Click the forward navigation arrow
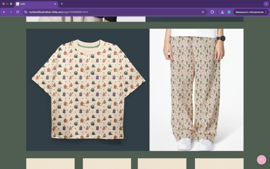This screenshot has width=270, height=169. (11, 12)
